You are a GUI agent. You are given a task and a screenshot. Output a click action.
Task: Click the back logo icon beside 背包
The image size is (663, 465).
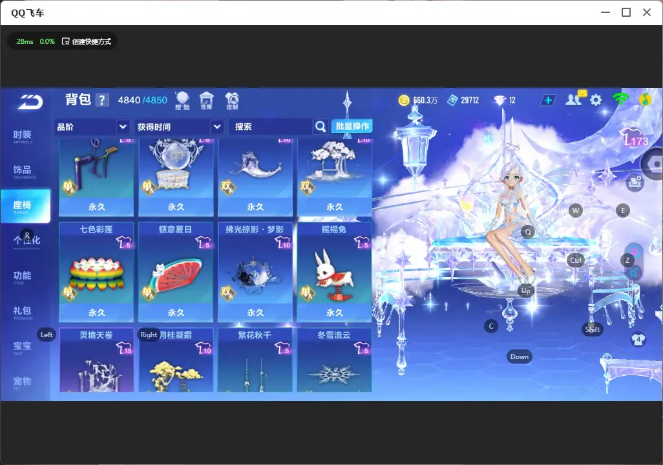[30, 101]
